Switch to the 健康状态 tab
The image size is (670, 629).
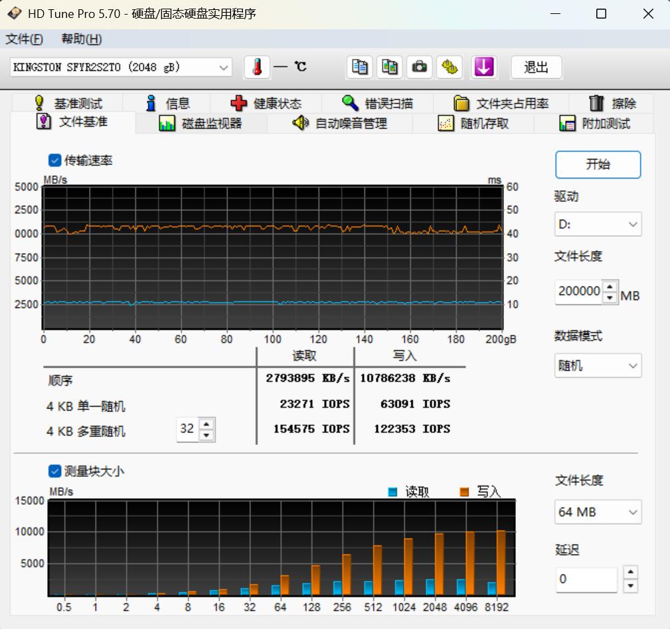266,103
